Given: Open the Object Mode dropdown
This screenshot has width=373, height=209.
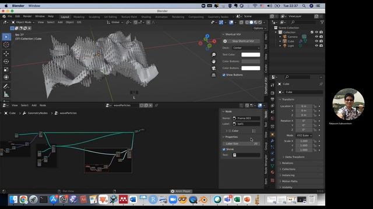Looking at the screenshot, I should pos(23,22).
